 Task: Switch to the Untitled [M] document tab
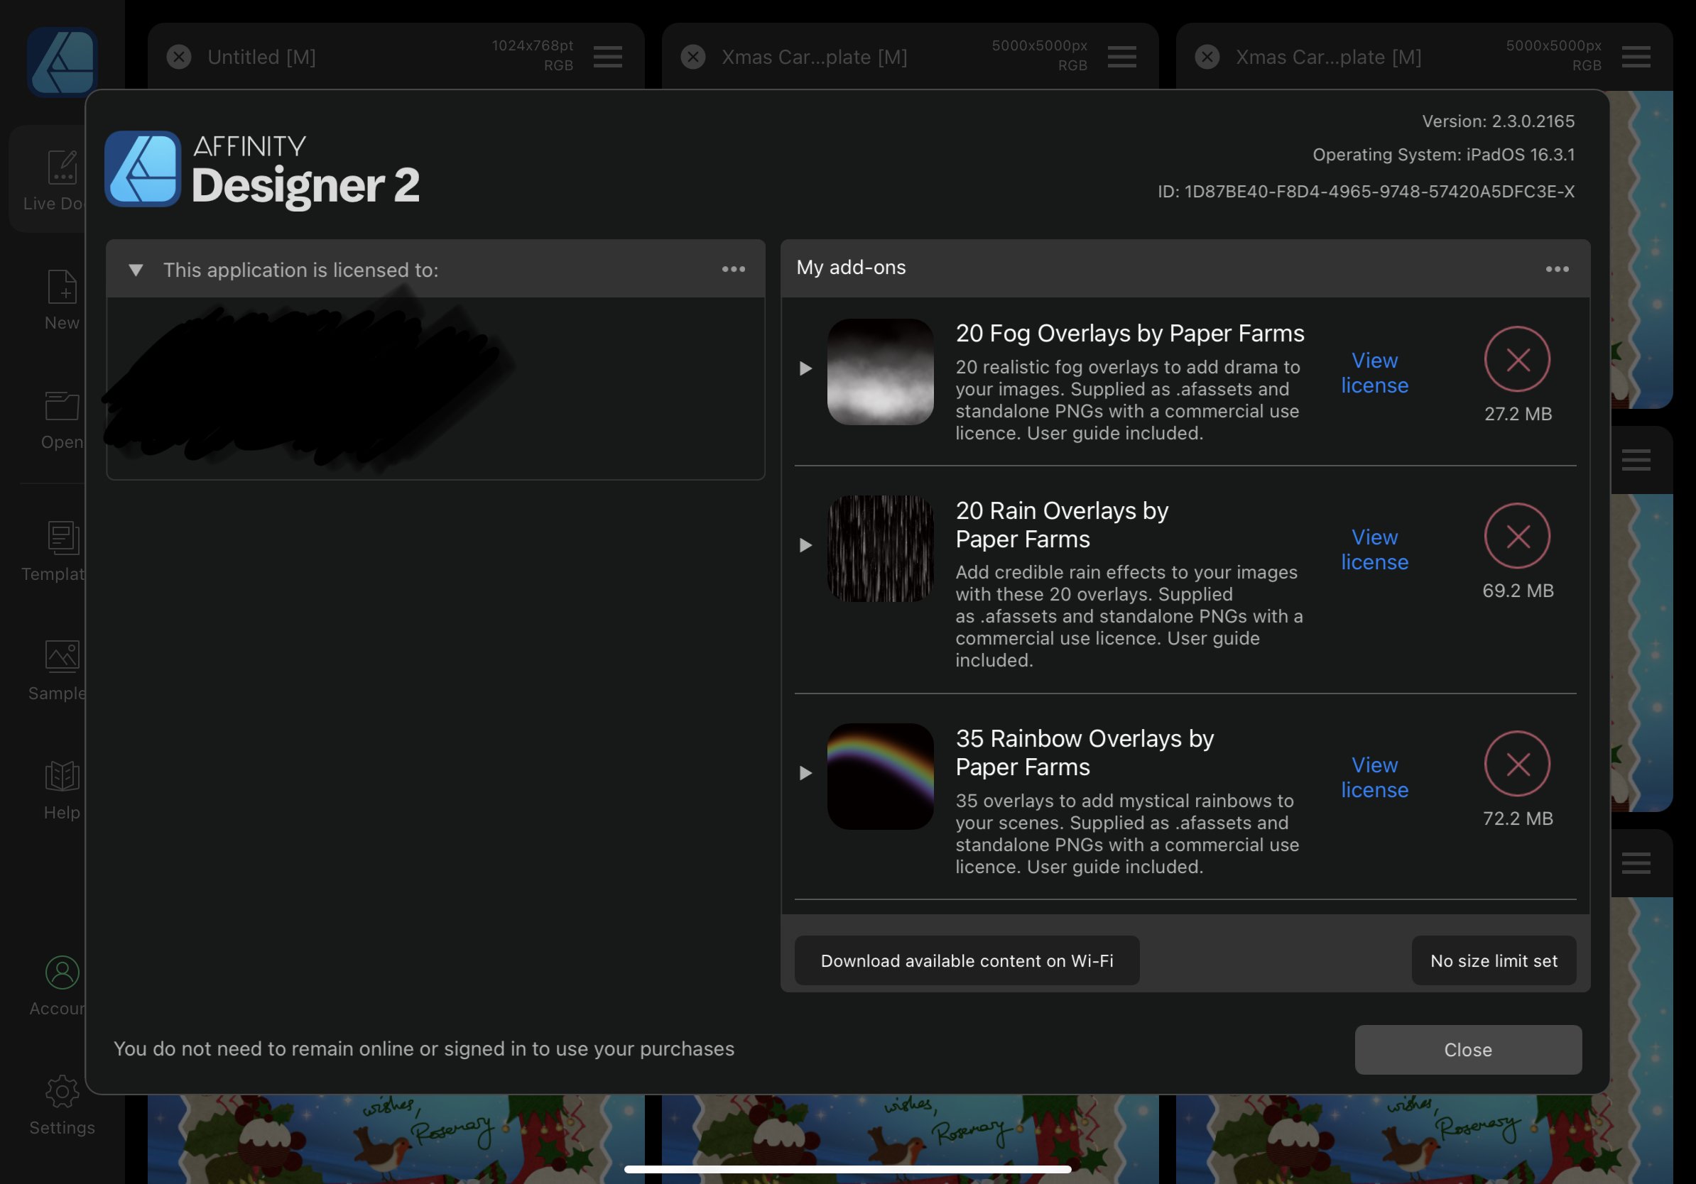tap(261, 57)
